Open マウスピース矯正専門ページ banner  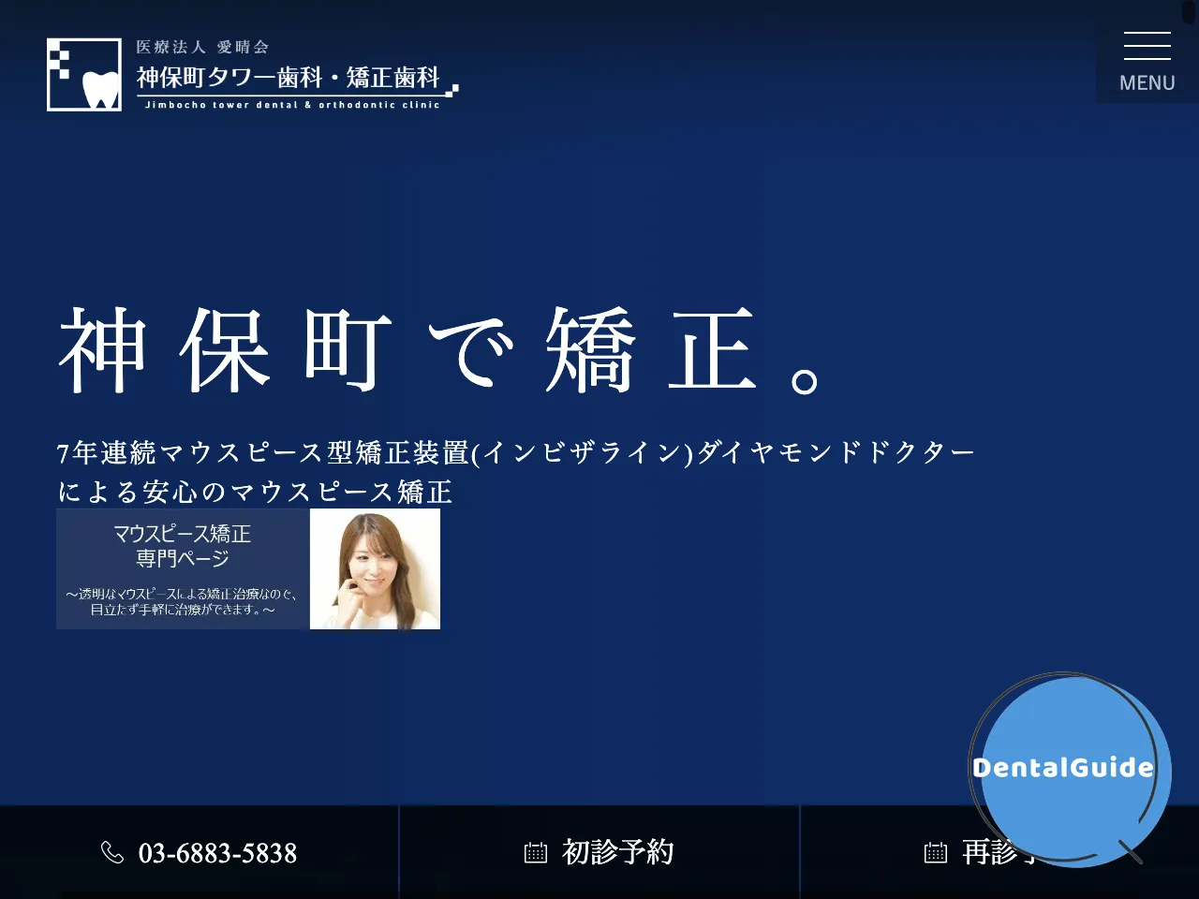248,568
